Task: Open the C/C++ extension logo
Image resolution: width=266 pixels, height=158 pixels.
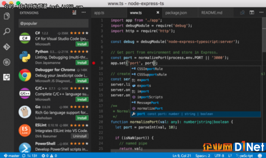Action: coord(25,93)
